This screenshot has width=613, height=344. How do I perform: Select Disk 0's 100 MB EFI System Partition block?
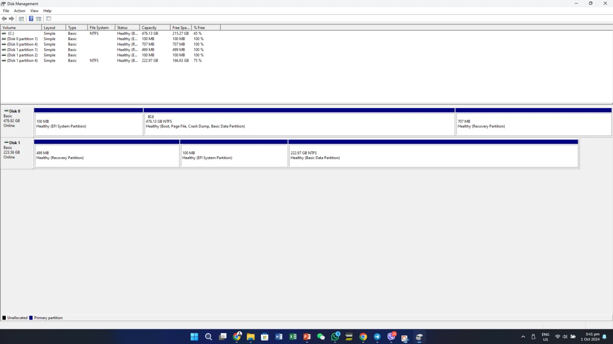[89, 122]
